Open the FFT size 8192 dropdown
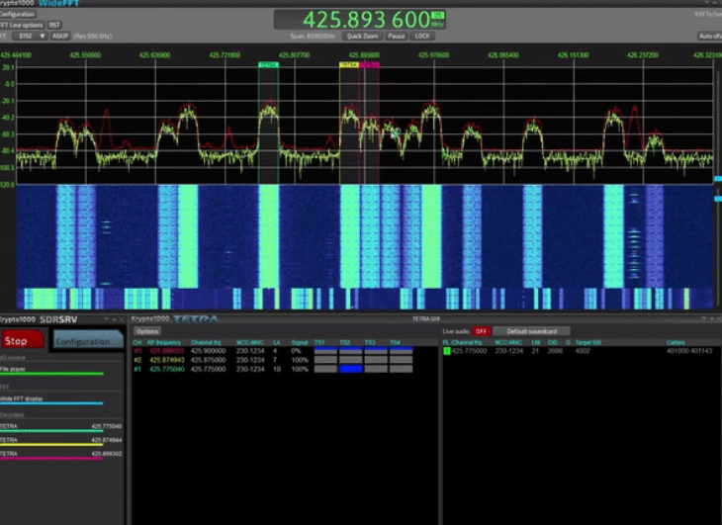Image resolution: width=722 pixels, height=525 pixels. [31, 36]
